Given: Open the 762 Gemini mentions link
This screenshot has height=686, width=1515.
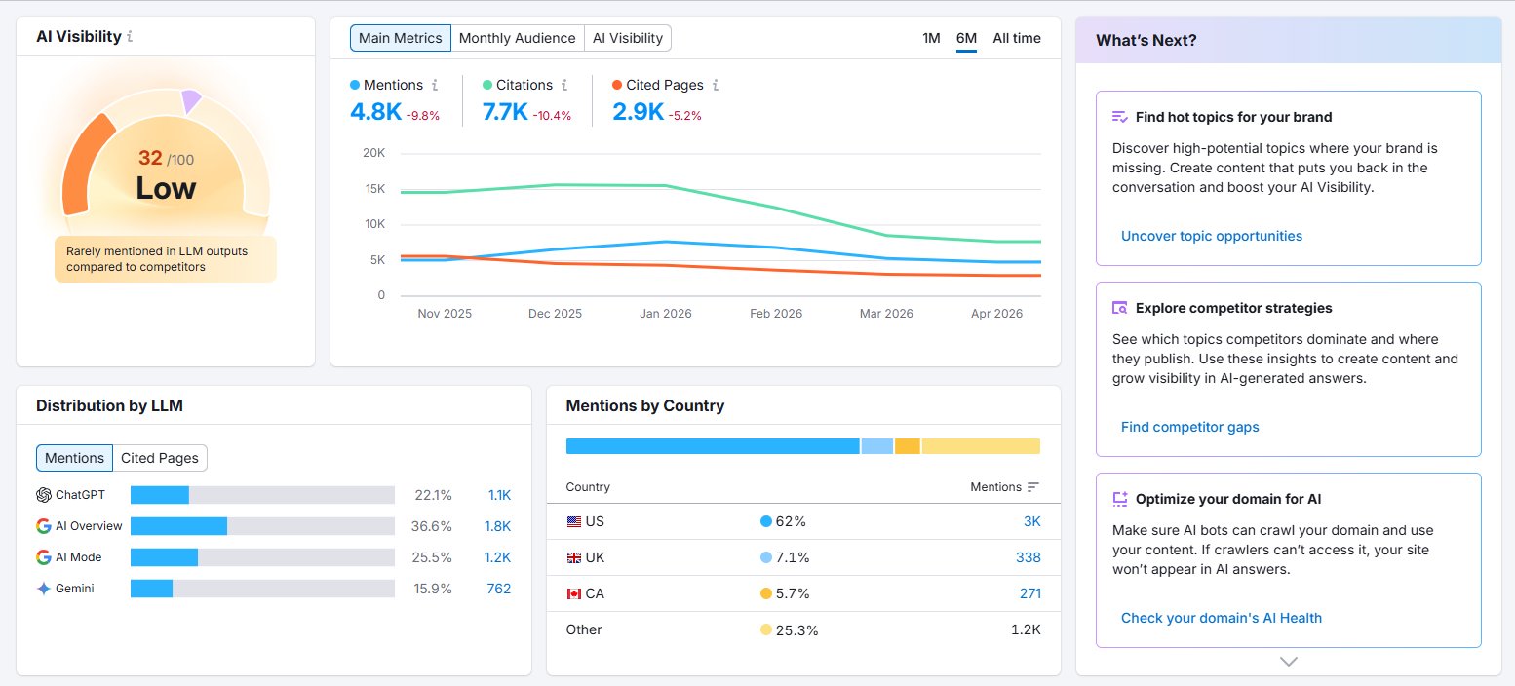Looking at the screenshot, I should pos(499,589).
